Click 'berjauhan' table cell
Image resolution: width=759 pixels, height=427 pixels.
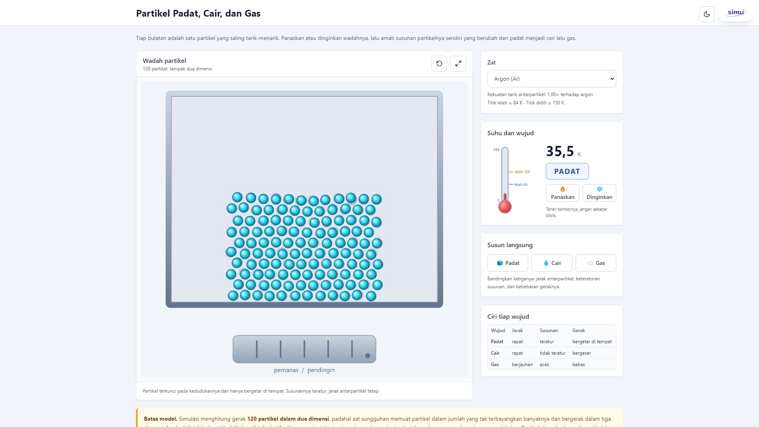[x=522, y=365]
